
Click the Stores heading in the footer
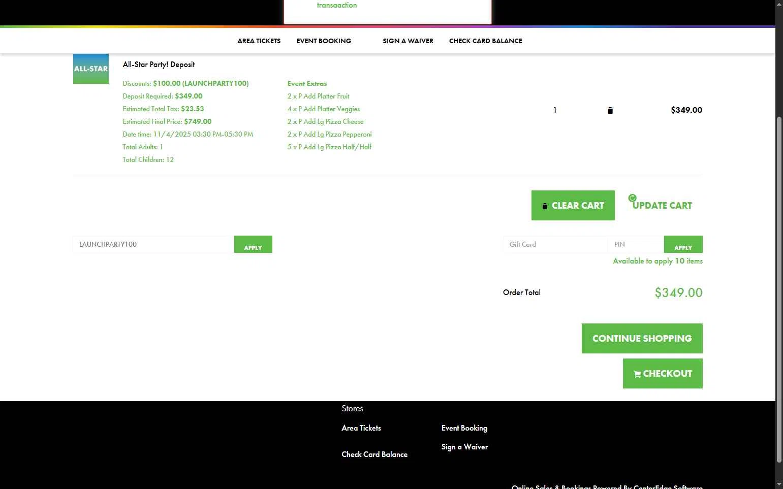353,408
